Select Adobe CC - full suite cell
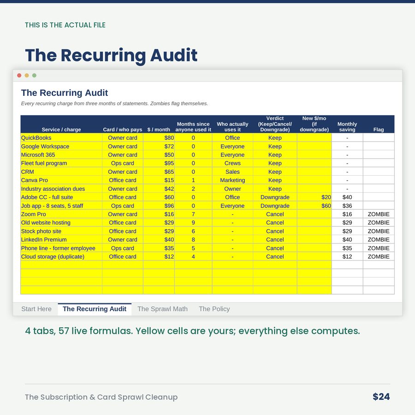This screenshot has height=415, width=415. [61, 197]
